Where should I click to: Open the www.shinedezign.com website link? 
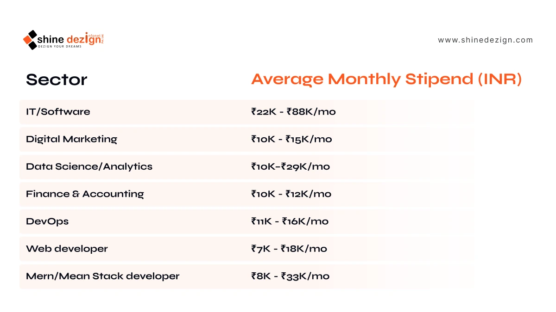tap(486, 40)
